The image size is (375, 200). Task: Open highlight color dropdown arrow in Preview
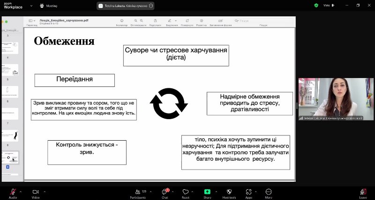pyautogui.click(x=176, y=21)
